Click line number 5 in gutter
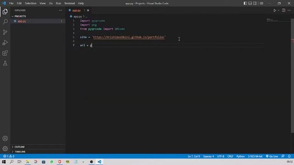The height and width of the screenshot is (165, 294). (x=73, y=37)
